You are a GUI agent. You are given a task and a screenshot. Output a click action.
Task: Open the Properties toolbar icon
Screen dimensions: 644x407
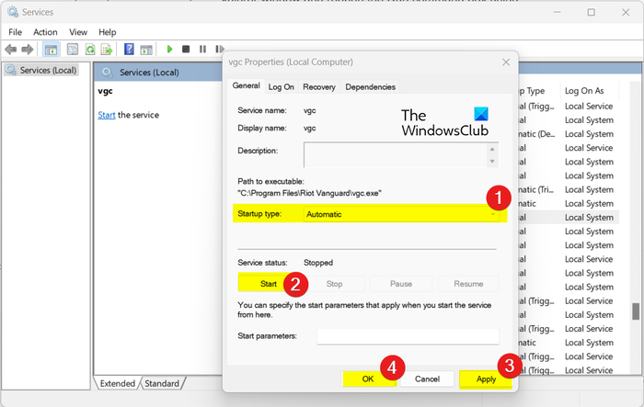73,50
